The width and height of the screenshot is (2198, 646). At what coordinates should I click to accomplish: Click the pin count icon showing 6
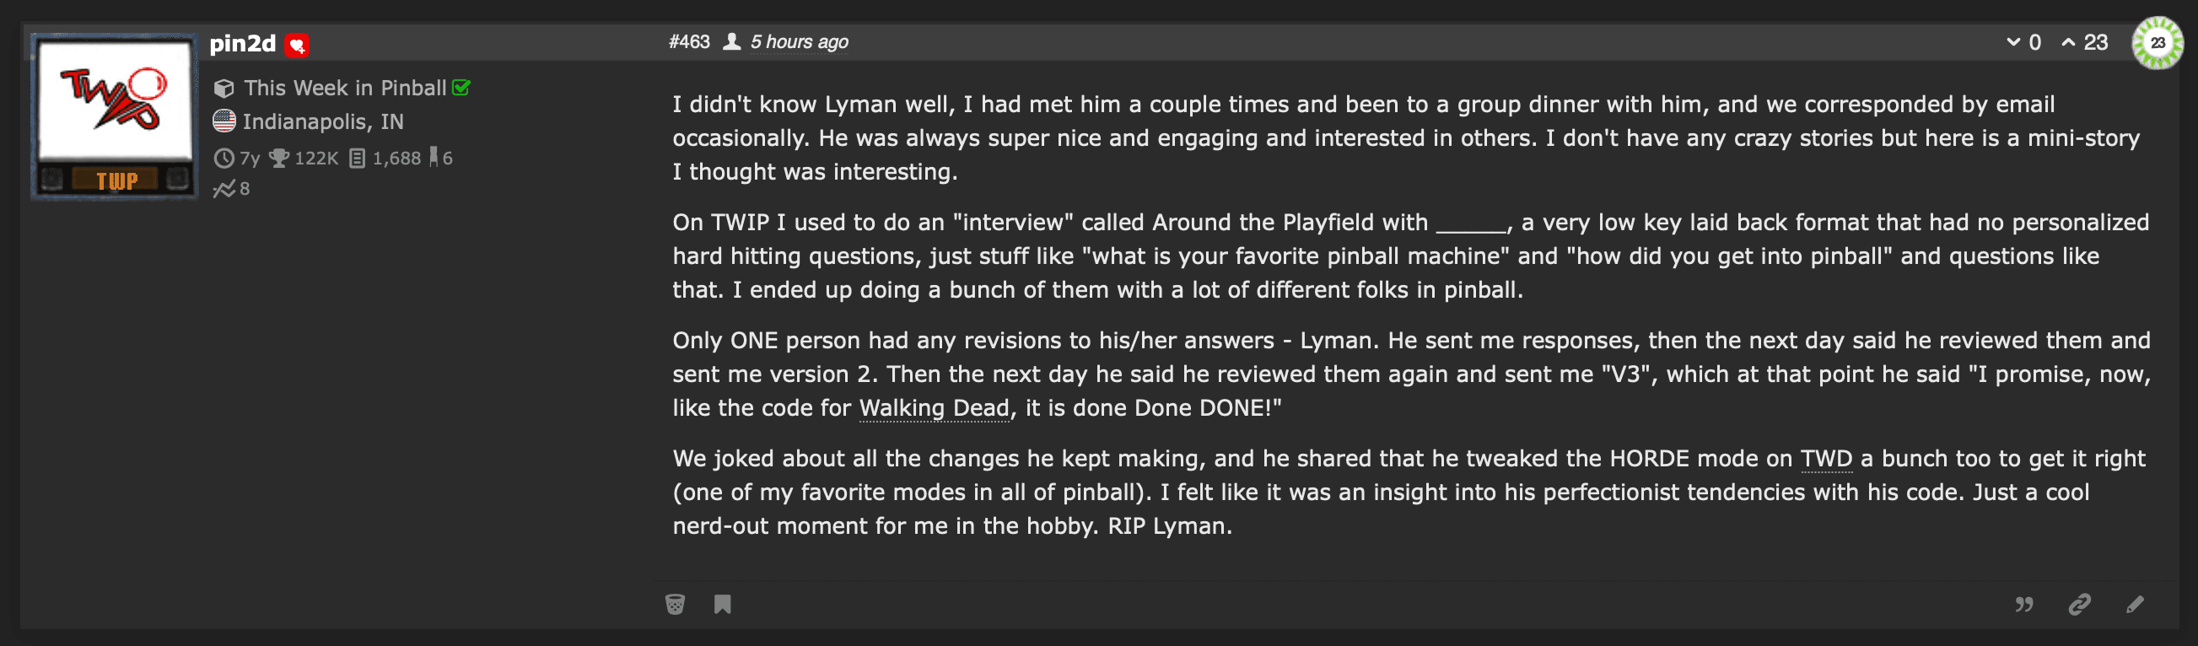[436, 157]
